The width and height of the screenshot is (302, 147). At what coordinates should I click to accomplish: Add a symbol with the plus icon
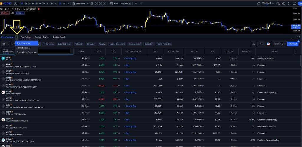(16, 4)
